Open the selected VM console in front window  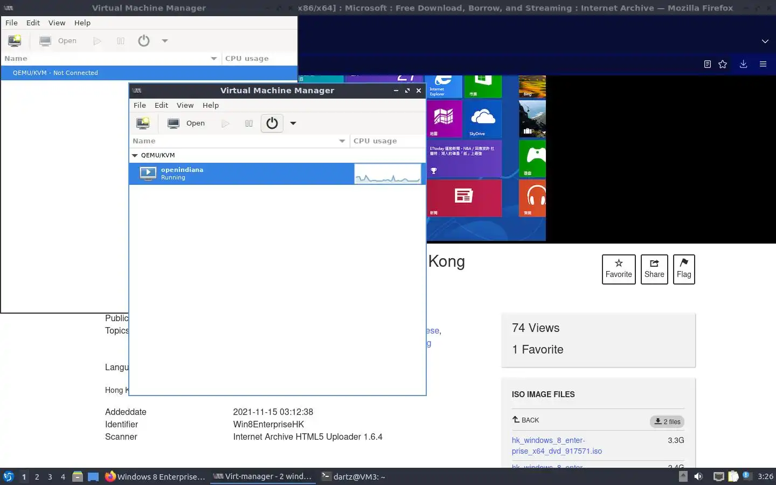(186, 123)
